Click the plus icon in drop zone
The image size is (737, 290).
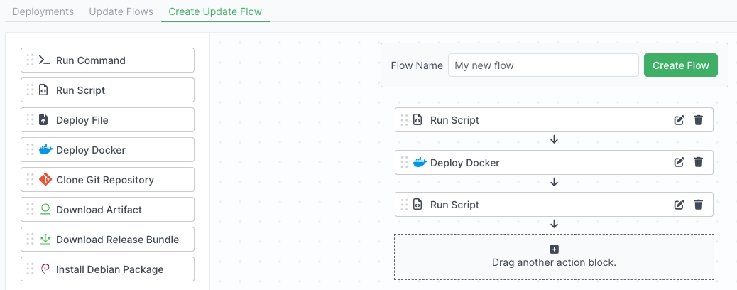click(x=555, y=249)
